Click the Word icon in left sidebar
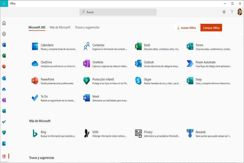Screen dimensions: 244x163 [4, 45]
